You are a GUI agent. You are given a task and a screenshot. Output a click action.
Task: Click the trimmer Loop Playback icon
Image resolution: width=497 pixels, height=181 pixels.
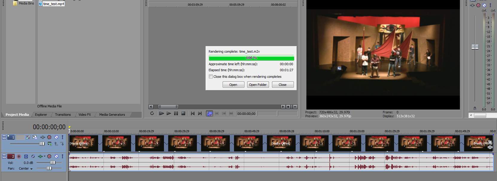click(x=152, y=113)
